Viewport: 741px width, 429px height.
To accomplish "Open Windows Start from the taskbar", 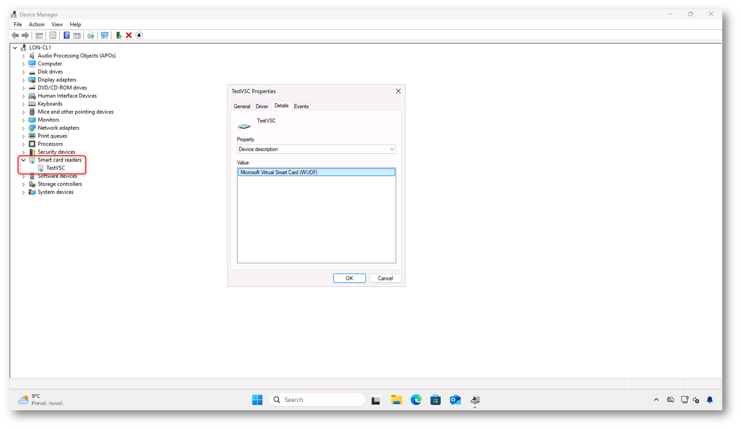I will (257, 400).
